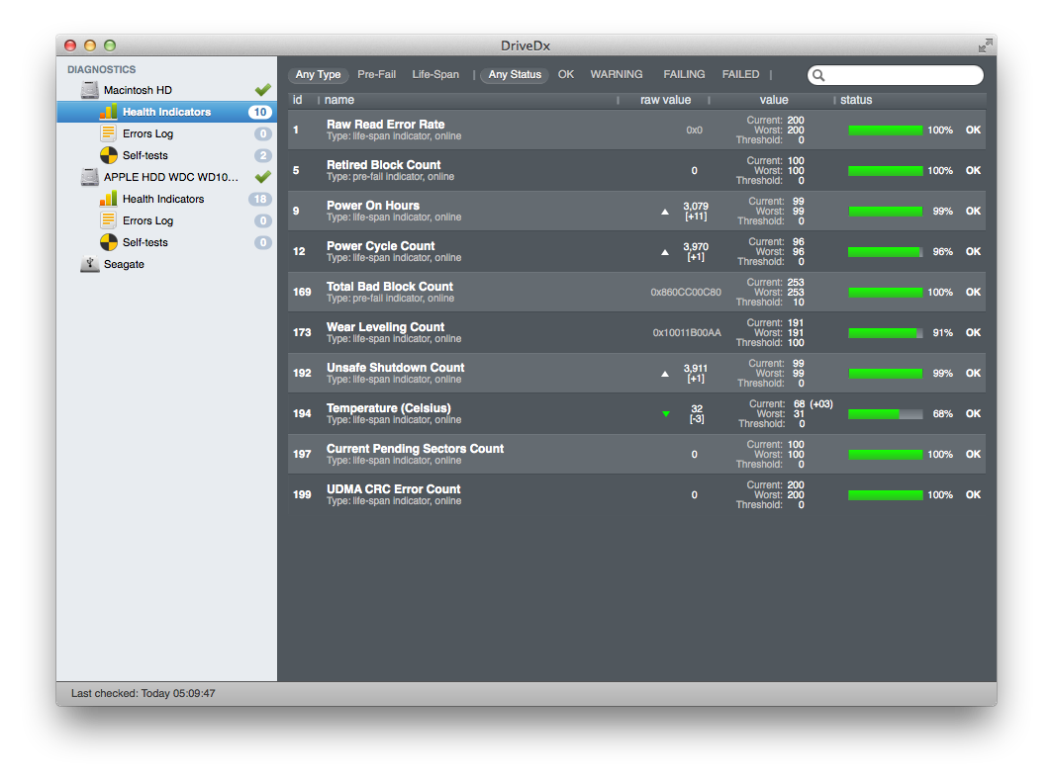Sort by the value column header
Screen dimensions: 1053x784
click(774, 100)
